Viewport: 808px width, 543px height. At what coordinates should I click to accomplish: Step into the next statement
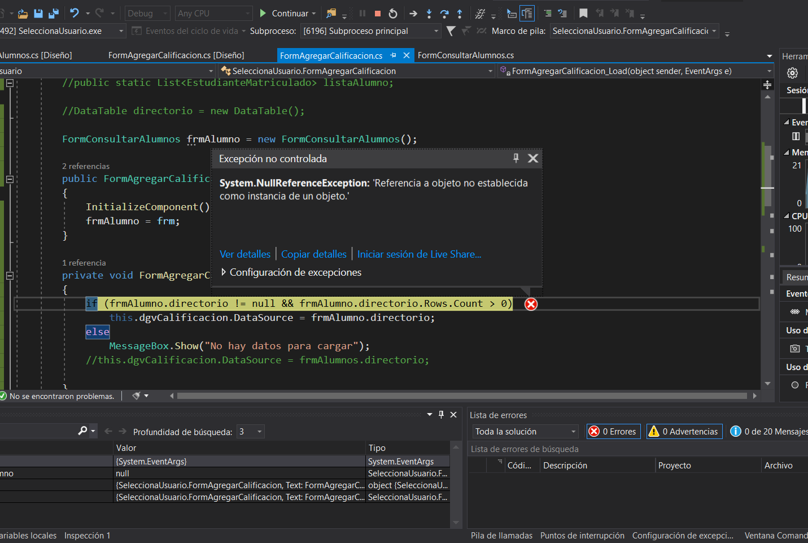429,13
